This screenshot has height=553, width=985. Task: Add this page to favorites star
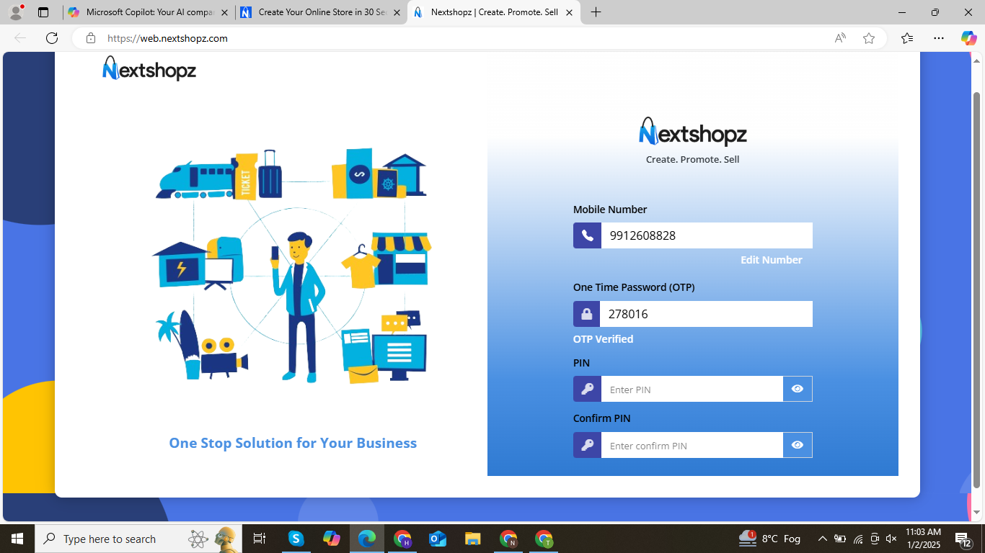[x=869, y=38]
